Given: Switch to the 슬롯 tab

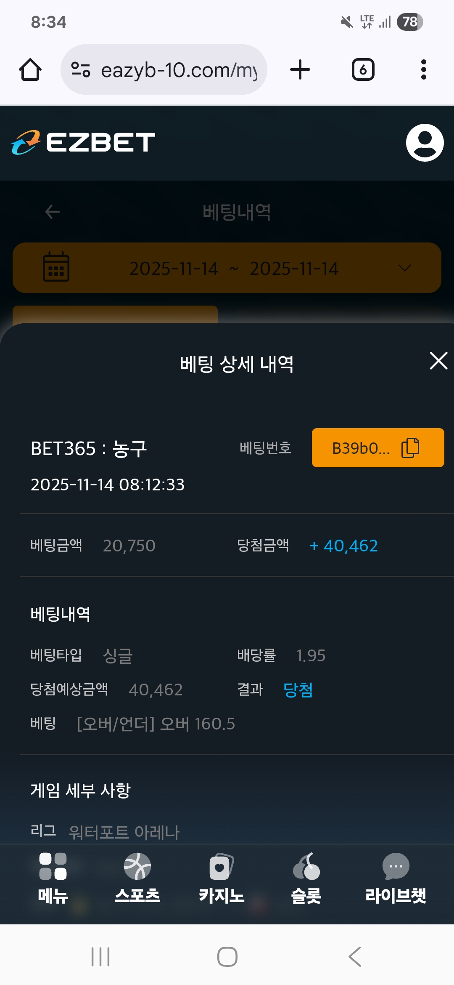Looking at the screenshot, I should point(306,878).
